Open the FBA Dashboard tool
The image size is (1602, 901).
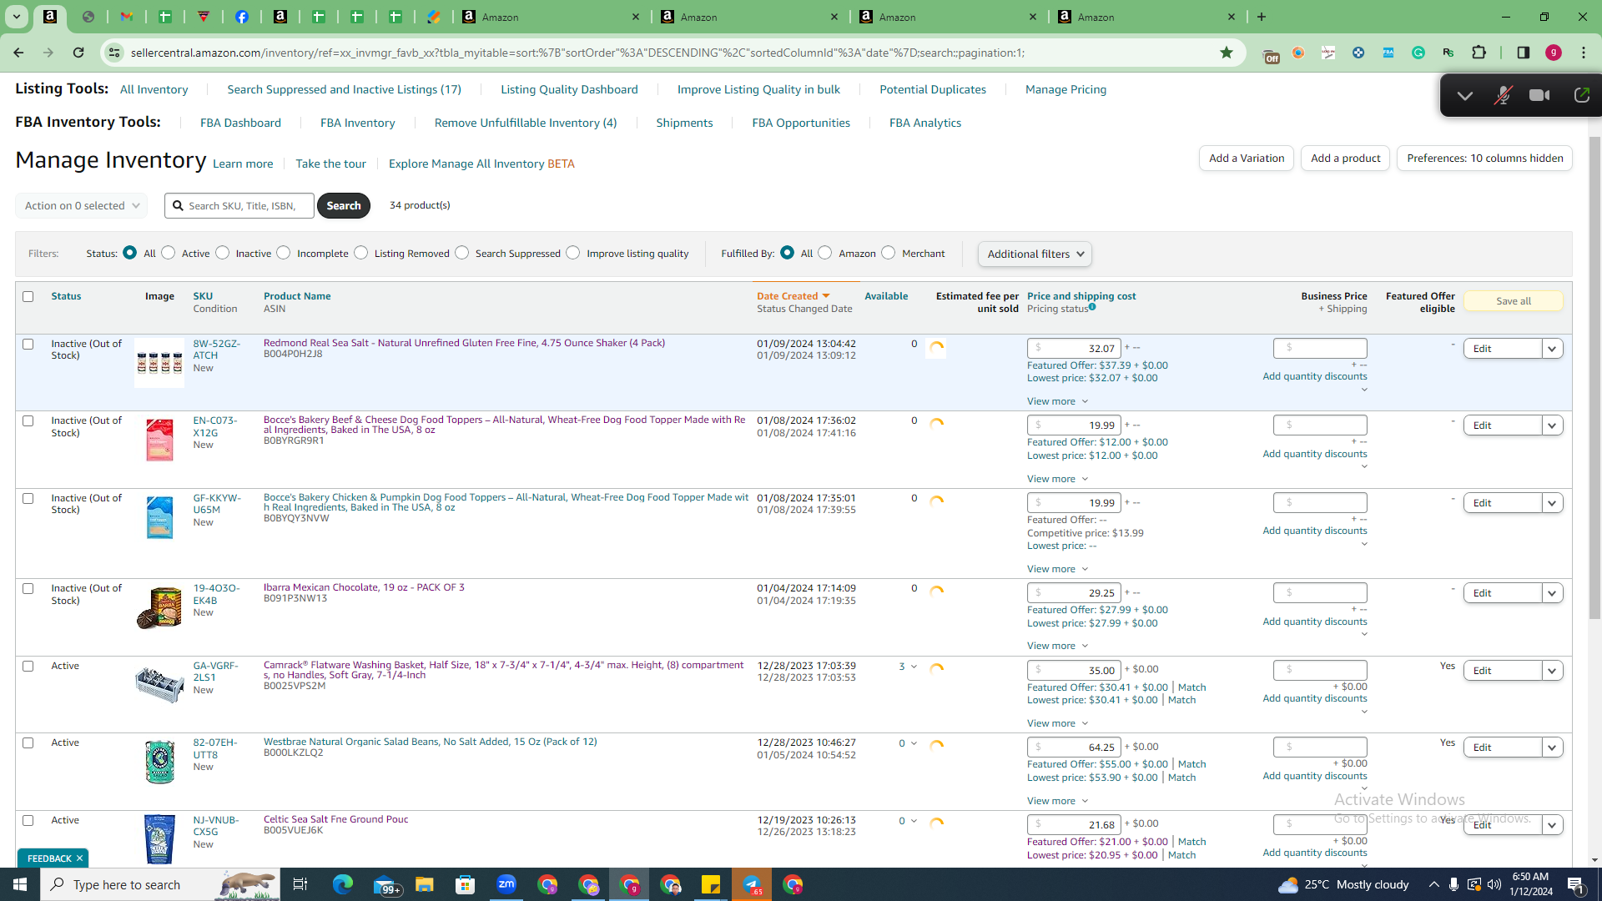[x=240, y=123]
